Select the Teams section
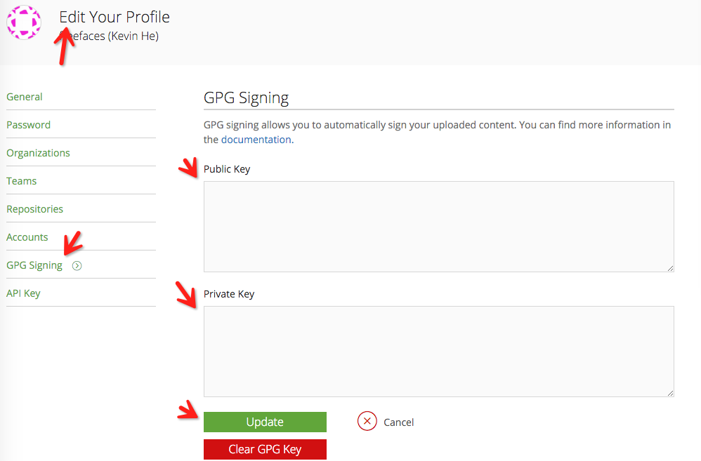Viewport: 701px width, 461px height. pyautogui.click(x=21, y=180)
